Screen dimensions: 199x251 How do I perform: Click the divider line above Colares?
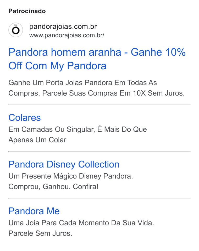[99, 105]
